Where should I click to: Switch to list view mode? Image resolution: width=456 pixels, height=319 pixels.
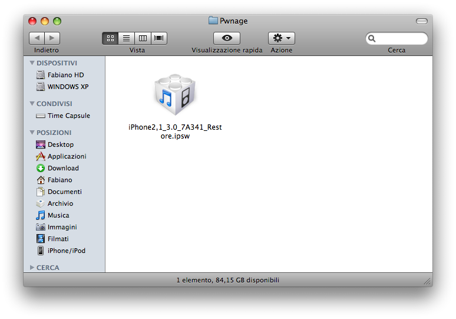coord(126,38)
